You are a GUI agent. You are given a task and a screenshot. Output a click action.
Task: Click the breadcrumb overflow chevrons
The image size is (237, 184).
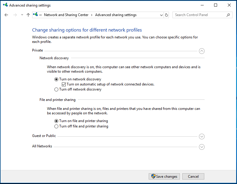pos(40,15)
